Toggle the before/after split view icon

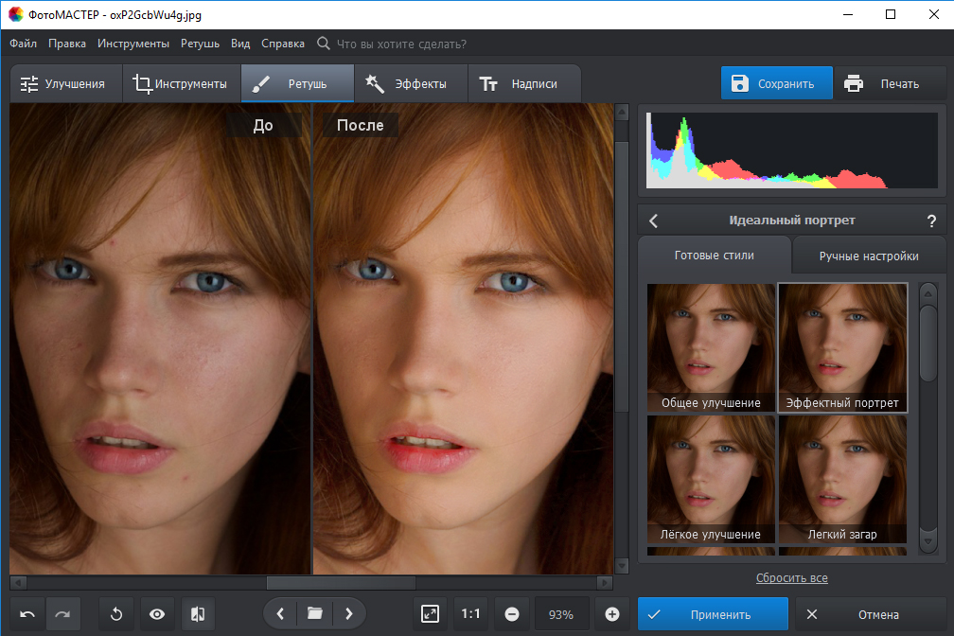pyautogui.click(x=198, y=614)
